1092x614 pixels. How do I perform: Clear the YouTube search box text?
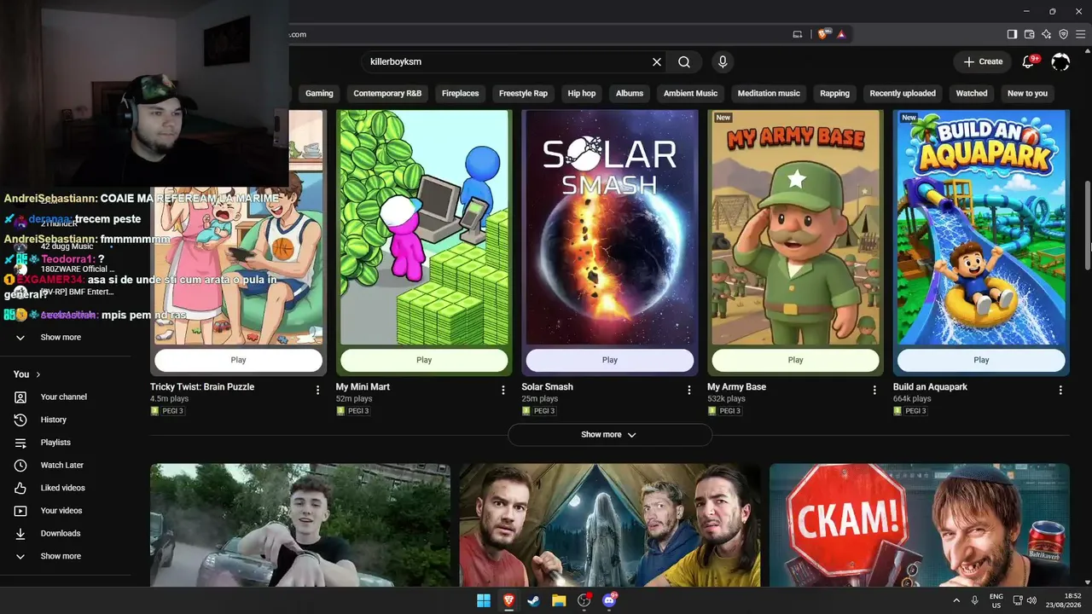pos(657,61)
